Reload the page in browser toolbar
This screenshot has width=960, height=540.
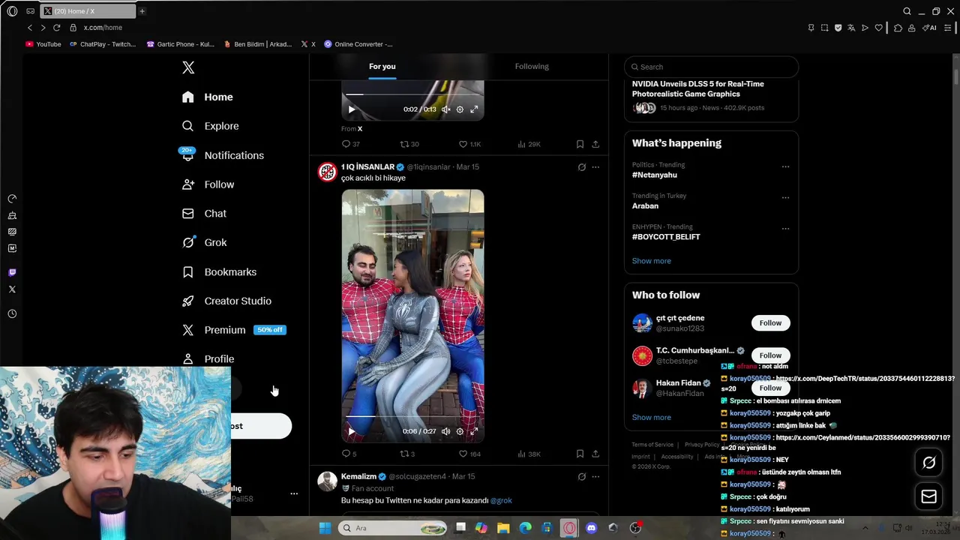pos(56,28)
